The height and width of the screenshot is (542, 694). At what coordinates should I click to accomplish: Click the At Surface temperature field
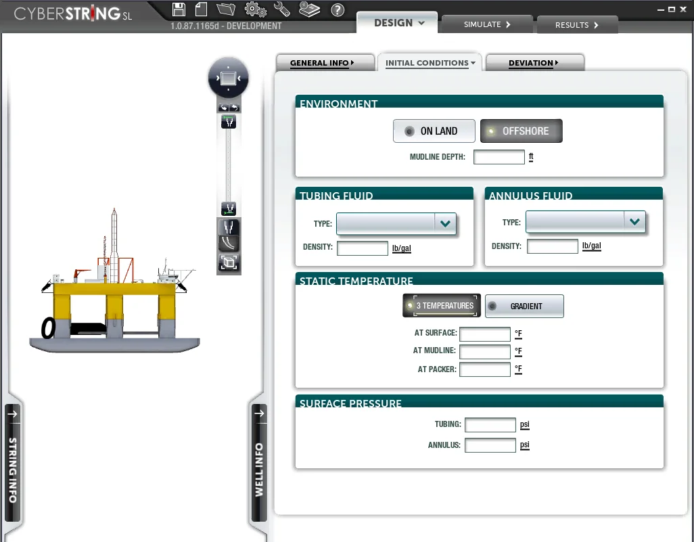(484, 334)
